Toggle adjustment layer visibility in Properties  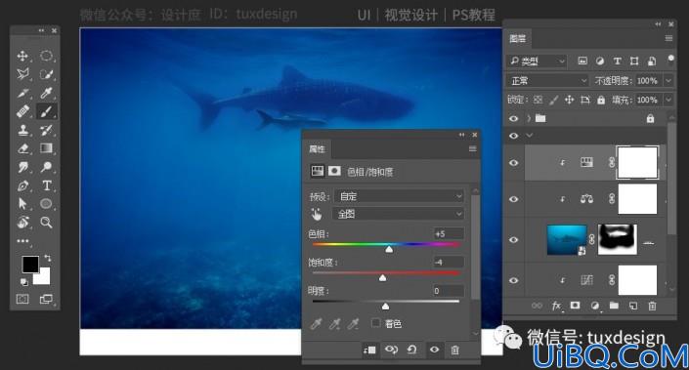pos(434,349)
